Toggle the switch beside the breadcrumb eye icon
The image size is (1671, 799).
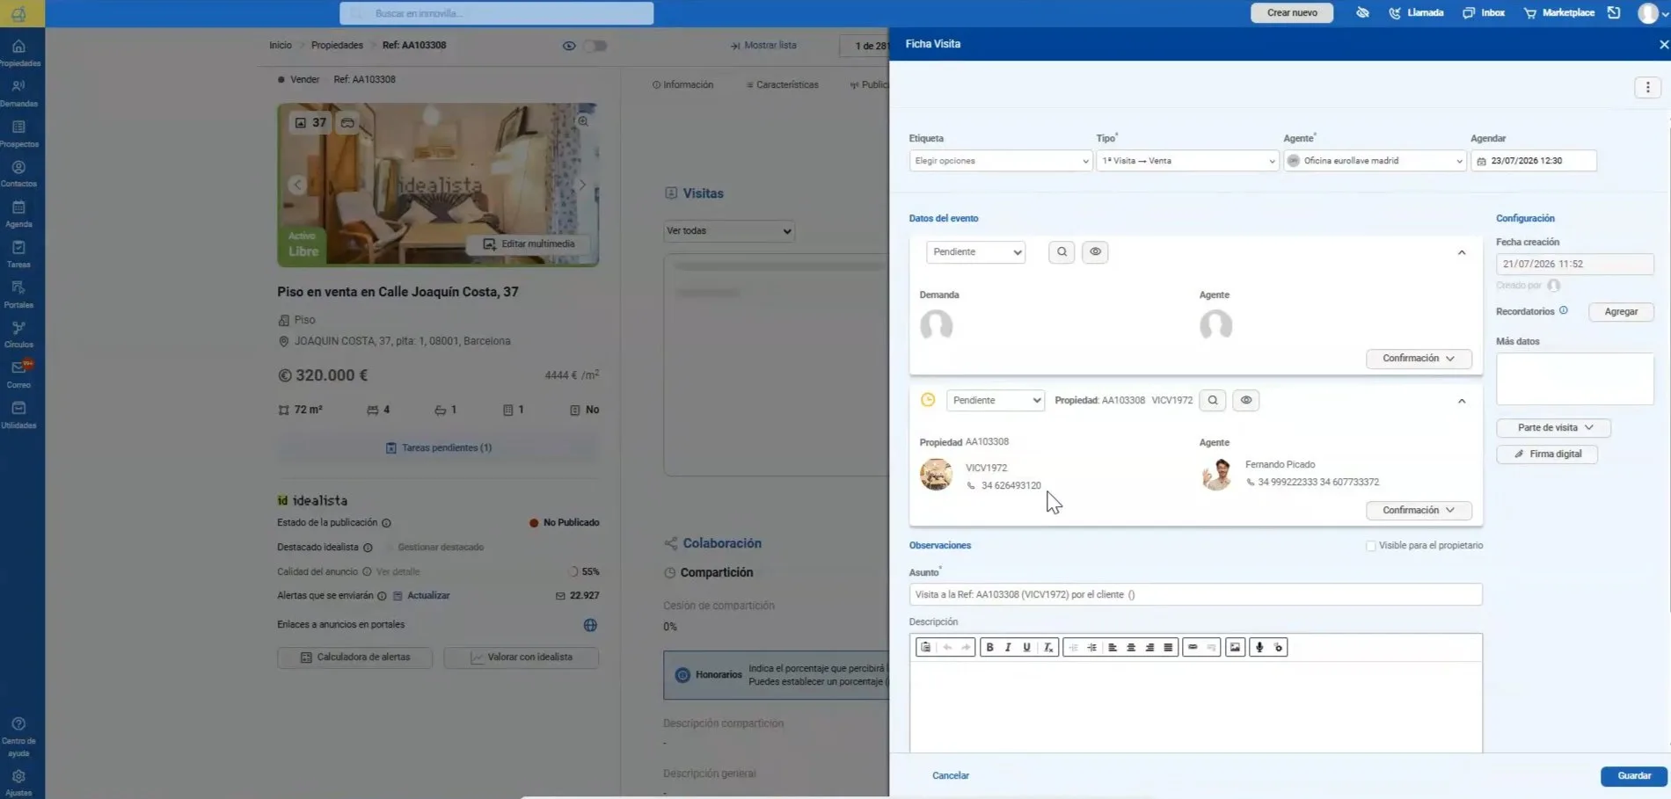pyautogui.click(x=595, y=46)
